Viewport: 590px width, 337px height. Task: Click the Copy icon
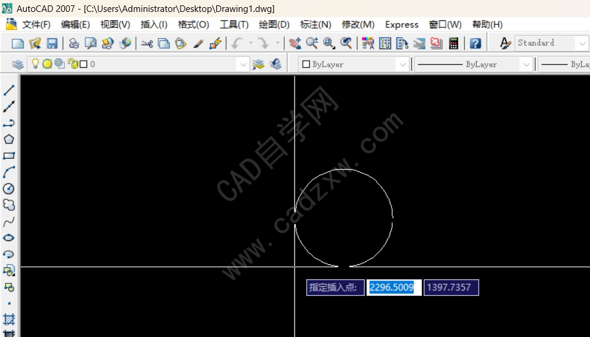pyautogui.click(x=164, y=43)
